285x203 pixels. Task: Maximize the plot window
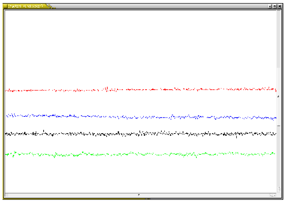coord(275,7)
